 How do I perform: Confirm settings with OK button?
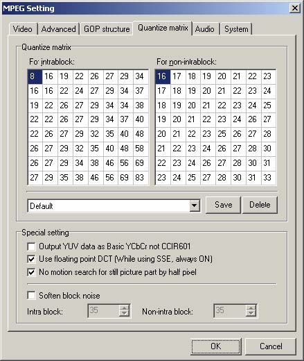[216, 346]
